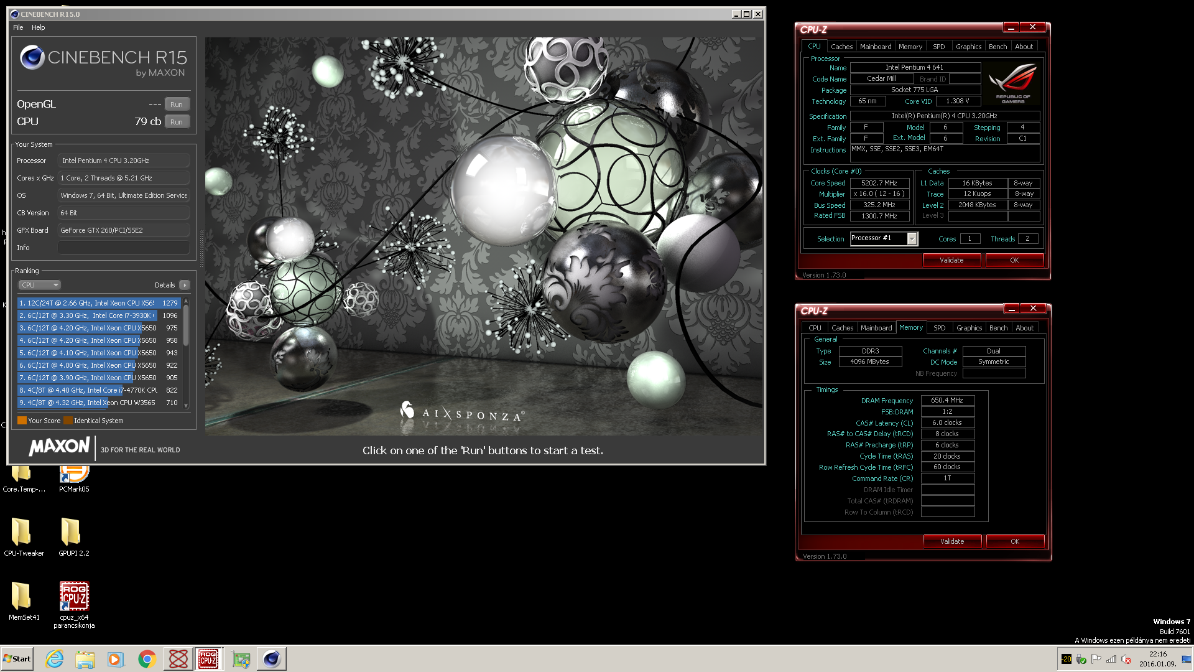Run the OpenGL benchmark
The width and height of the screenshot is (1194, 672).
177,105
